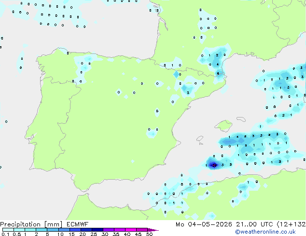Open the weatheronline.co.uk link

click(265, 232)
